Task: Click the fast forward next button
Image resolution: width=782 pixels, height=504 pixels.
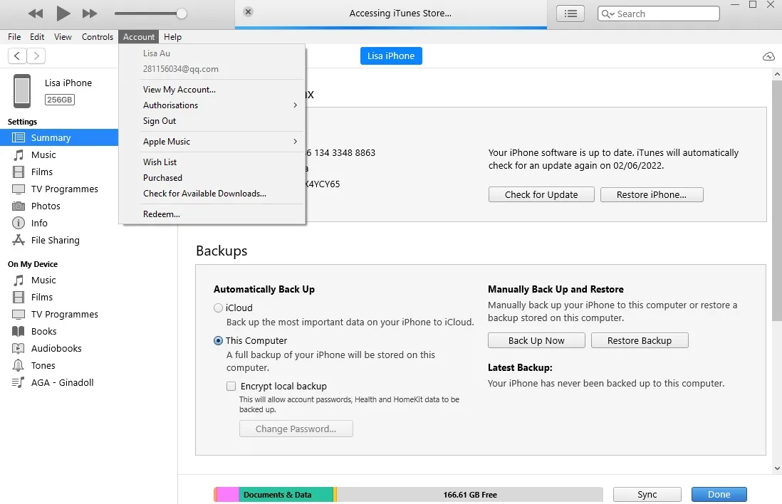Action: (x=90, y=14)
